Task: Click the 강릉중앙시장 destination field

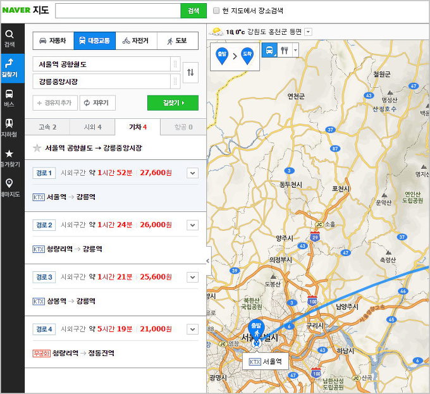Action: (x=101, y=82)
